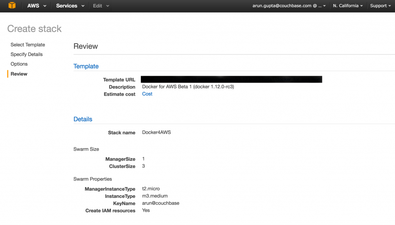Click the 'ManagerSize' field label
395x225 pixels.
[x=120, y=159]
